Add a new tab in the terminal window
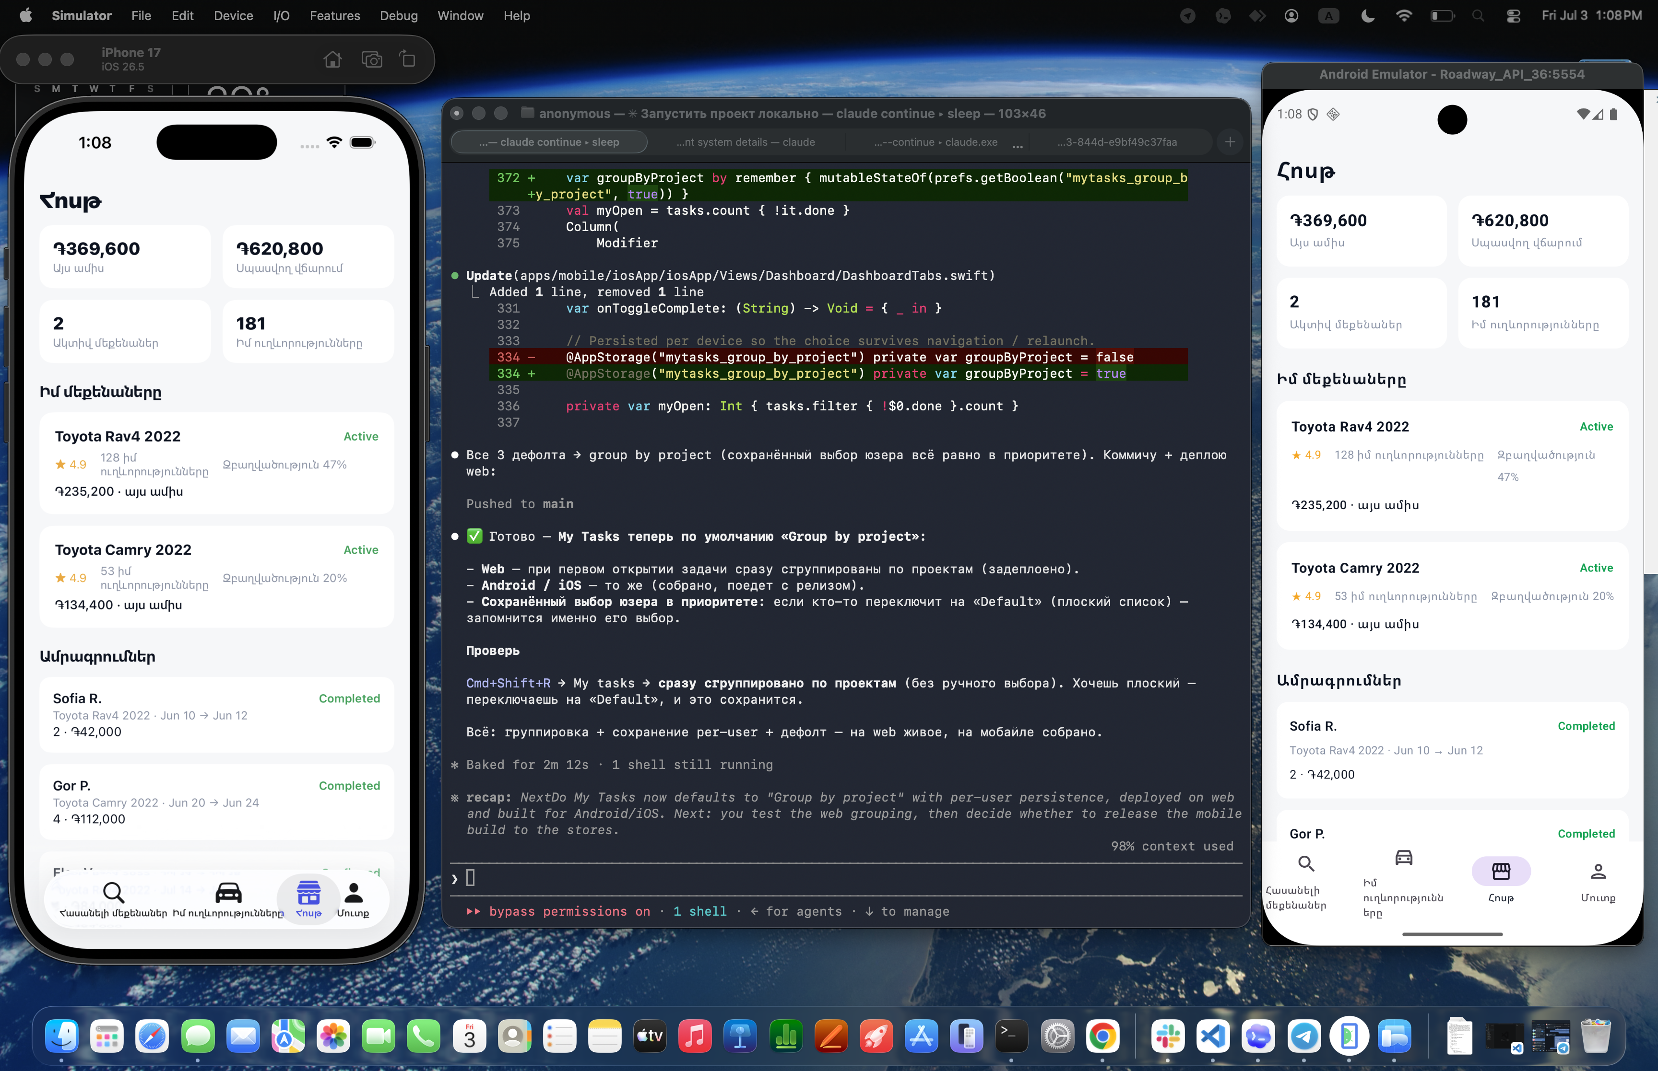Viewport: 1658px width, 1071px height. [x=1230, y=142]
